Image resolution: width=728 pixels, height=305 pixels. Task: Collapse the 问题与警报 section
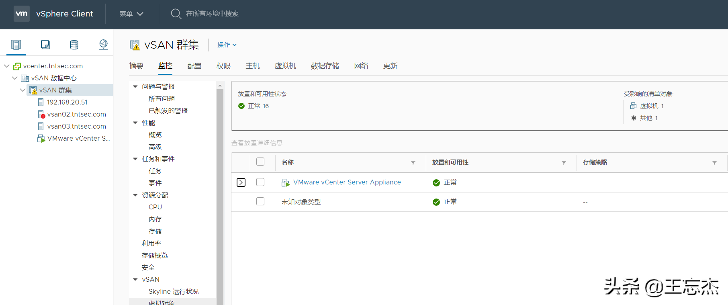(x=135, y=87)
